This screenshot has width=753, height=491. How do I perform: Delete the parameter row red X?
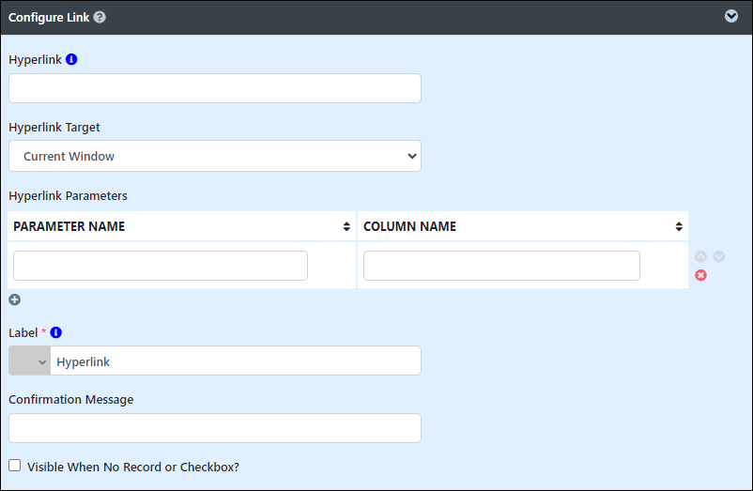point(700,275)
